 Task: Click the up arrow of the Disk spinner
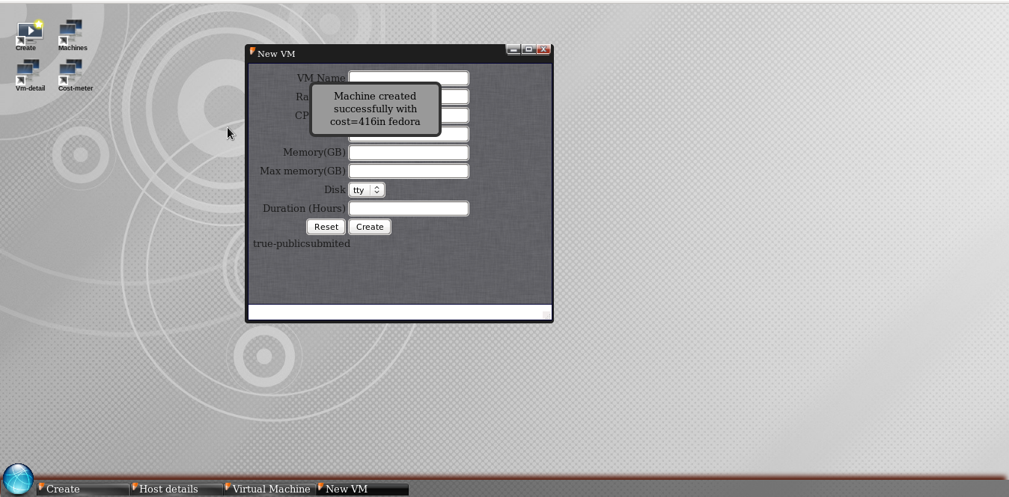377,186
